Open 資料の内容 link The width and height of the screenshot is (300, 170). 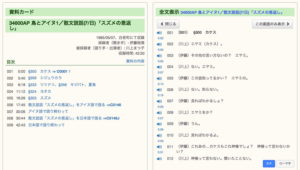click(135, 61)
